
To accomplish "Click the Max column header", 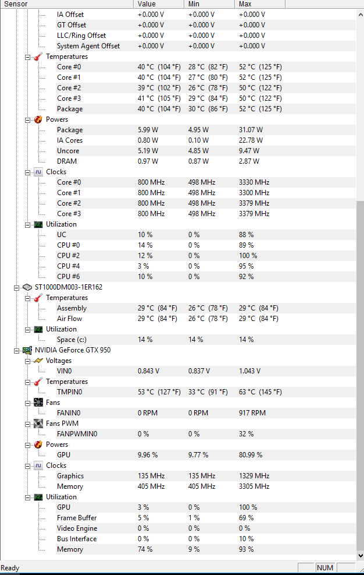I will coord(260,4).
